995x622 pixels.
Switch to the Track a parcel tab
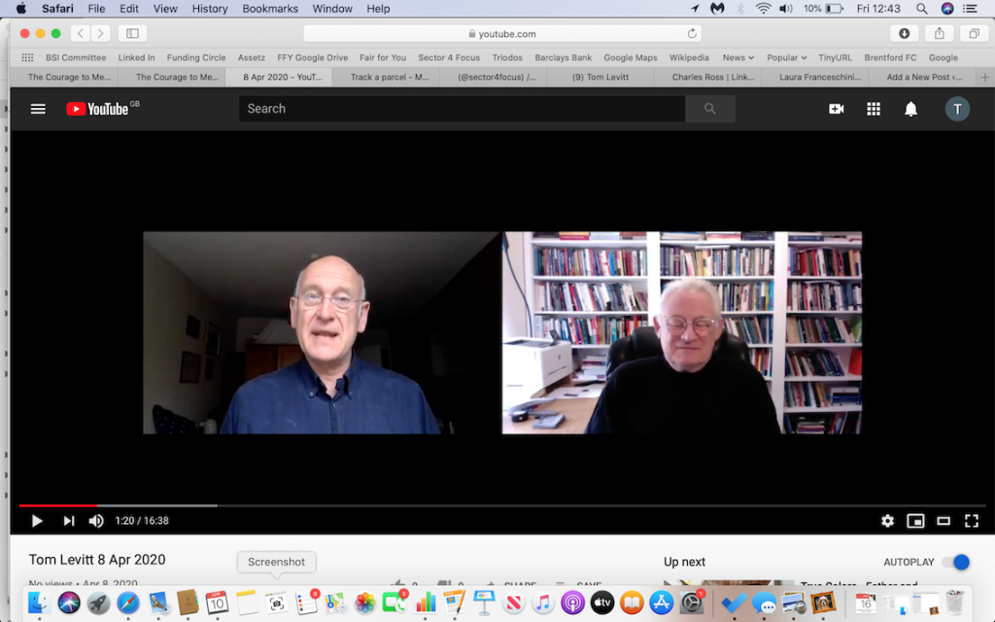point(390,78)
